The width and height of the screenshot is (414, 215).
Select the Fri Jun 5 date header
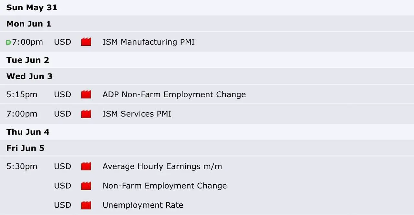point(26,148)
